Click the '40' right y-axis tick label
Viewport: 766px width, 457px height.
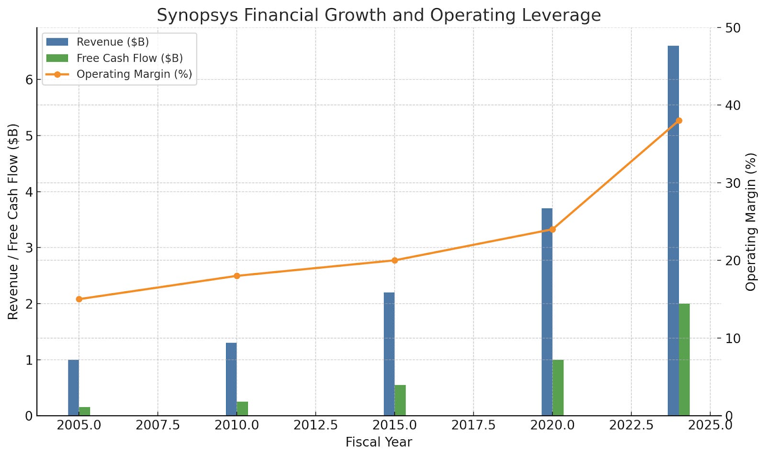(x=733, y=105)
